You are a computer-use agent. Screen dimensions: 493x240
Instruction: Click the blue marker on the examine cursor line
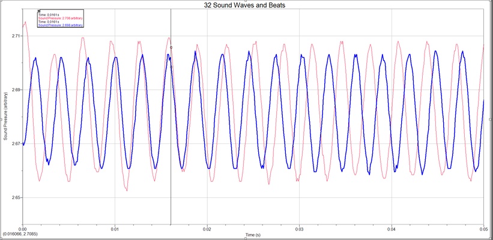[x=171, y=67]
